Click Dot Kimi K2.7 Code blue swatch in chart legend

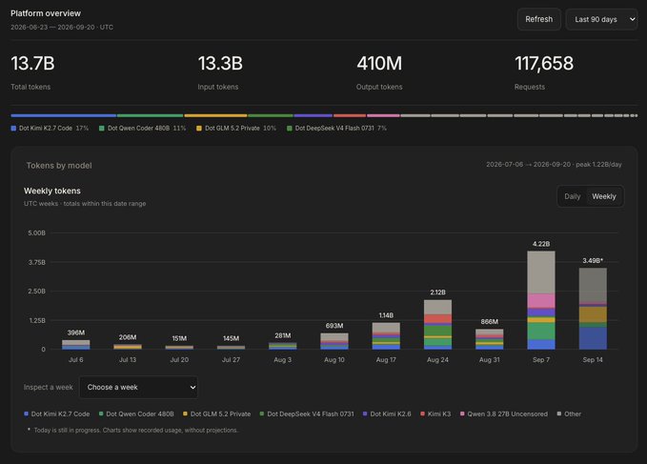tap(27, 414)
